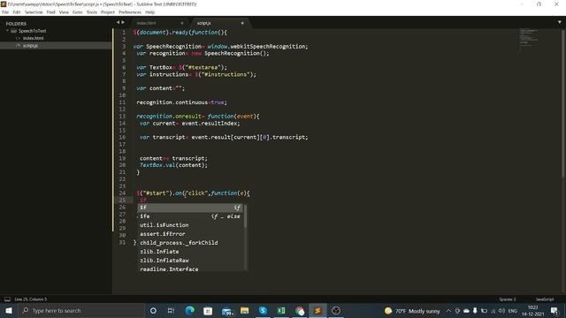Click line number 24 in the gutter

tap(122, 193)
